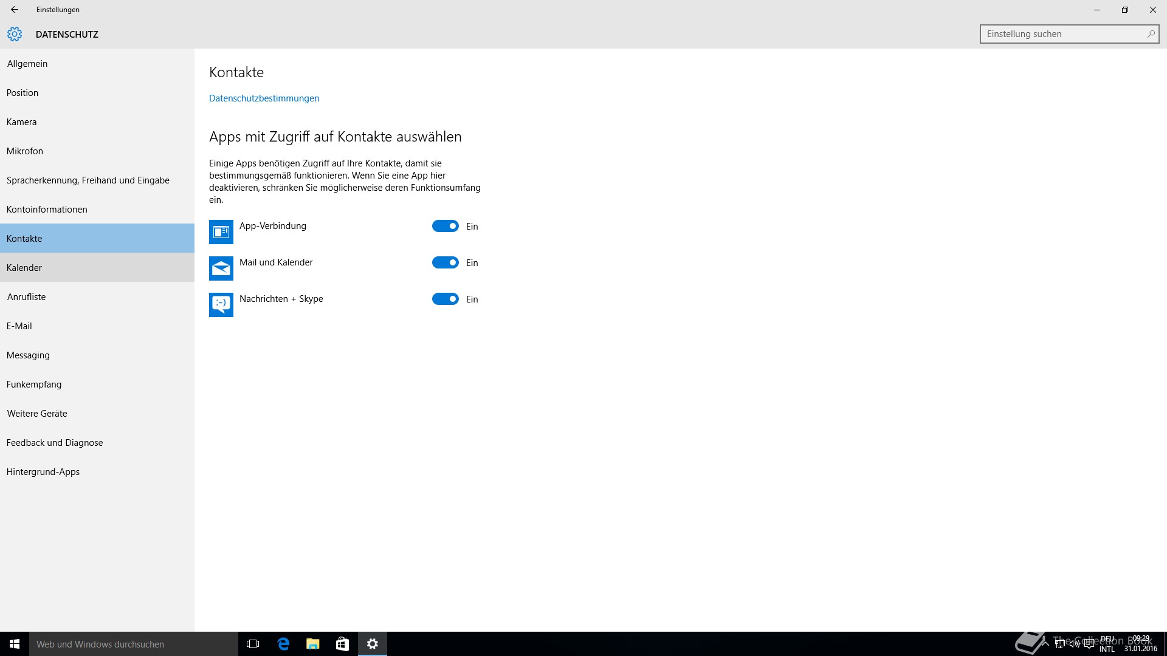Go to Hintergrund-Apps section
The image size is (1167, 656).
[x=97, y=471]
